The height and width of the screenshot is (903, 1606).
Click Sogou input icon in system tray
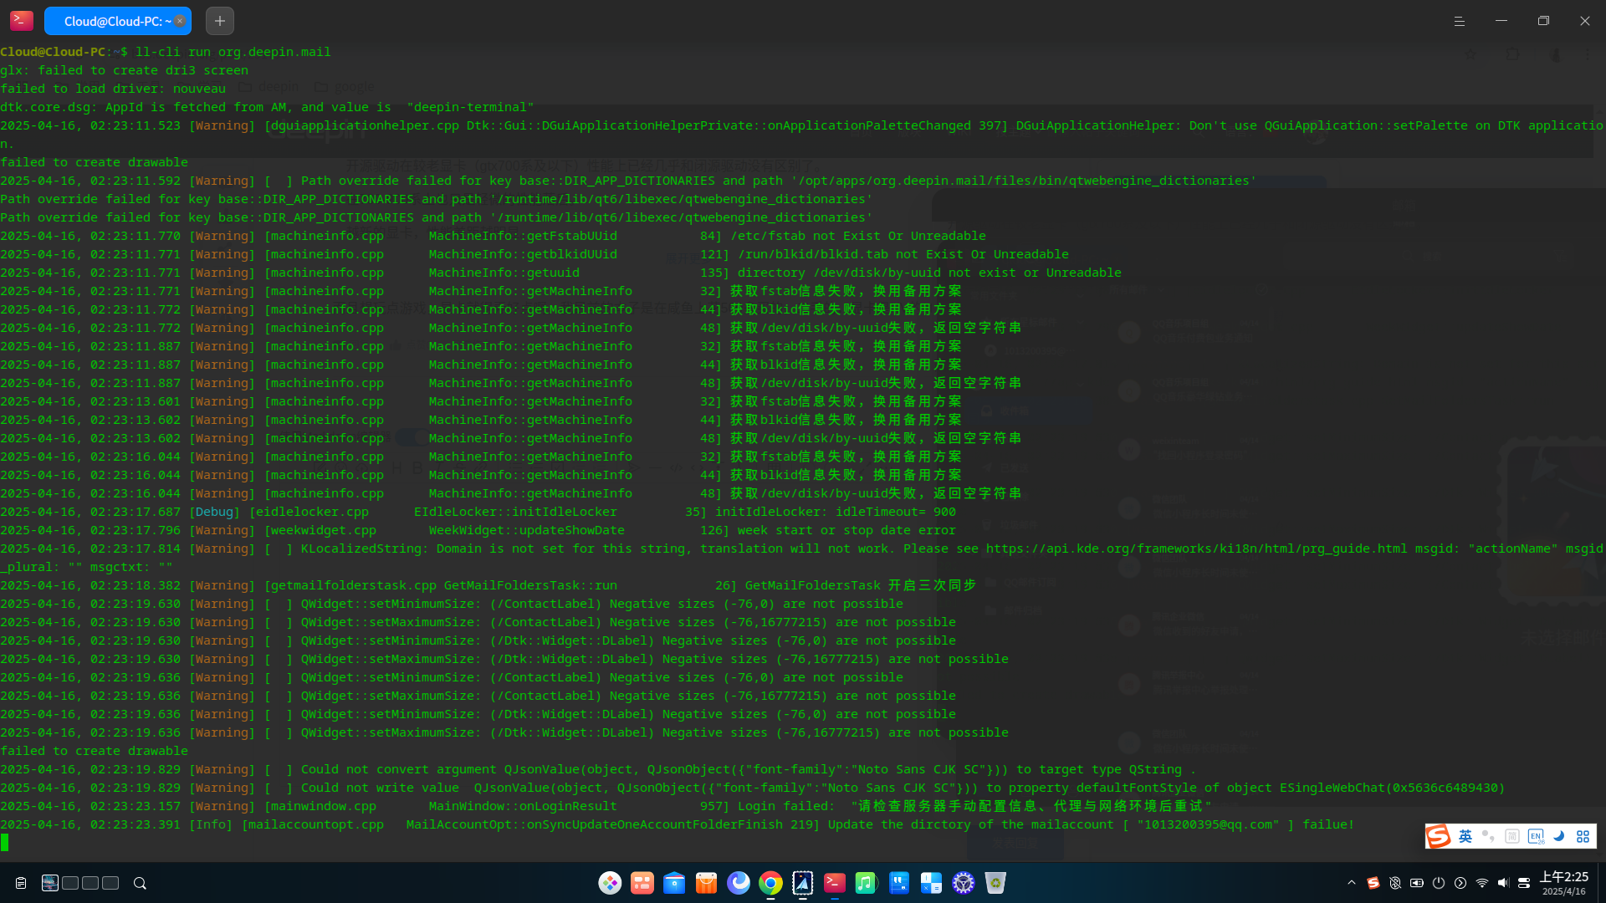(1373, 883)
